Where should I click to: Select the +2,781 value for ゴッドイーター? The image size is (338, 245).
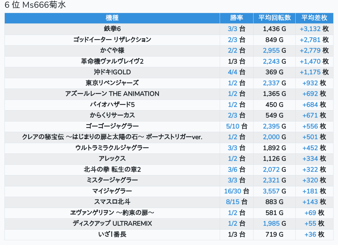[x=310, y=40]
